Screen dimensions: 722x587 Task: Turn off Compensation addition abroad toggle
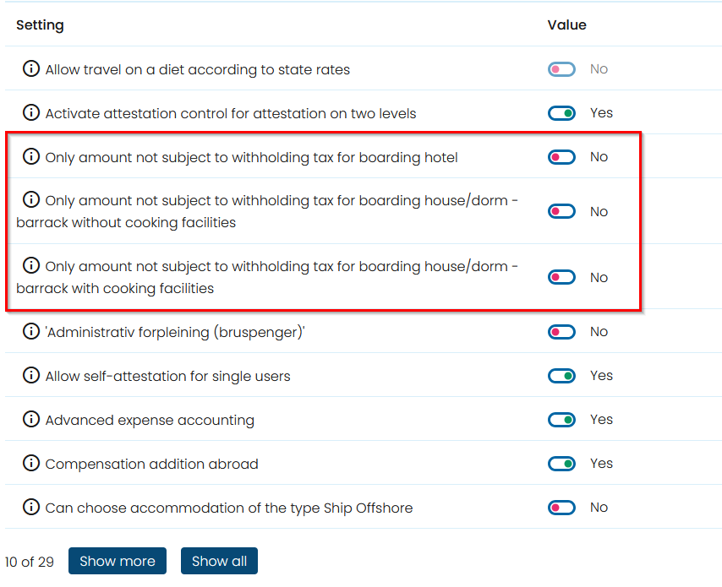tap(561, 464)
